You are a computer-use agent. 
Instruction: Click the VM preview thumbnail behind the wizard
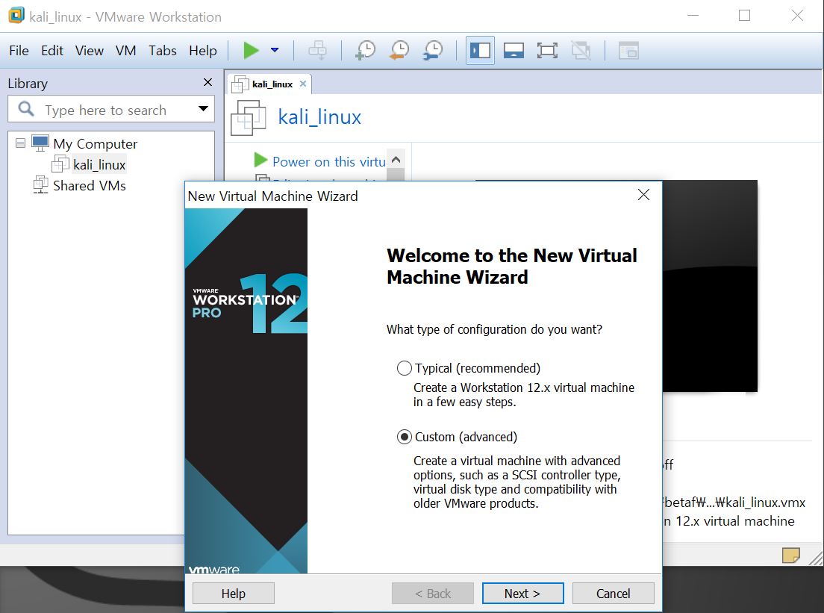pos(710,286)
